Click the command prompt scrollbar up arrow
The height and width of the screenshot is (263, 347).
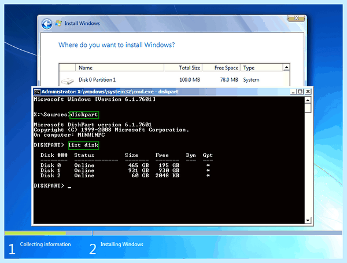308,100
